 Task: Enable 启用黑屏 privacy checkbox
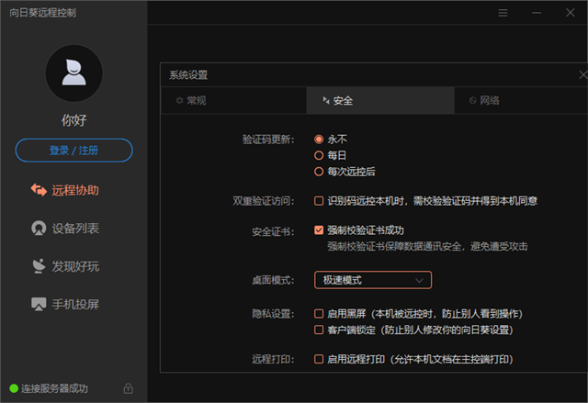pyautogui.click(x=319, y=313)
